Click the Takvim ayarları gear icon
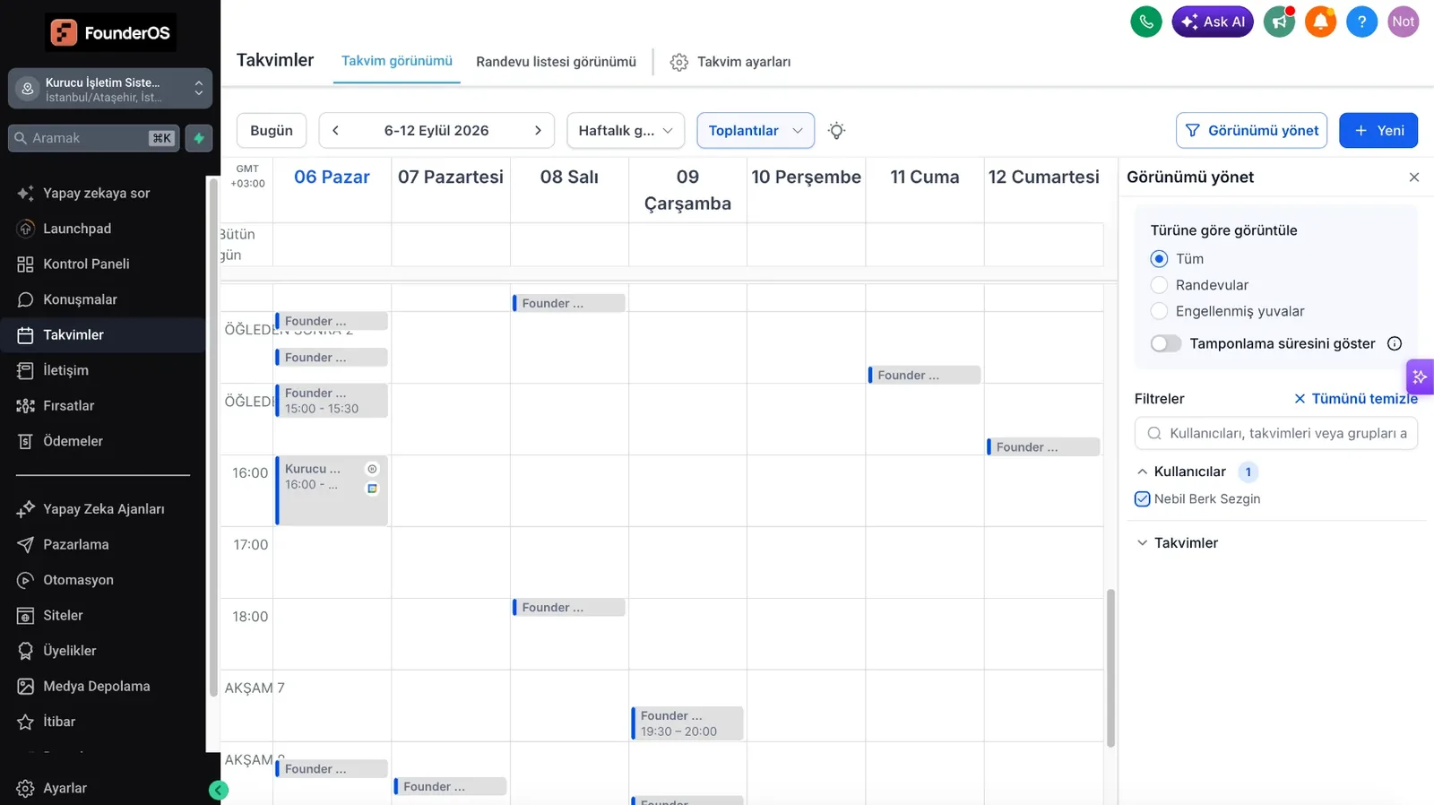Image resolution: width=1434 pixels, height=805 pixels. click(x=679, y=62)
